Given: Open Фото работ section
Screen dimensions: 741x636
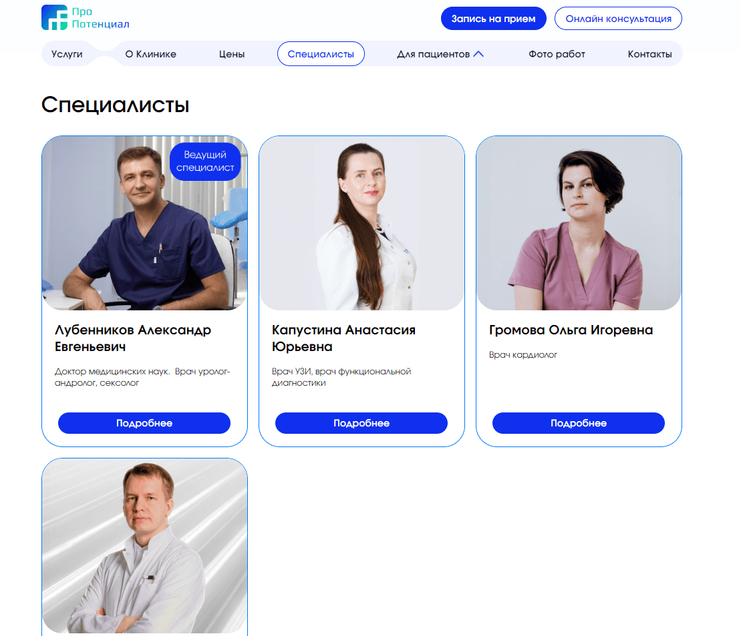Looking at the screenshot, I should tap(557, 54).
